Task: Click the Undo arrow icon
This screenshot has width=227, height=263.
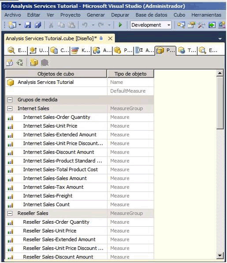Action: (x=85, y=25)
